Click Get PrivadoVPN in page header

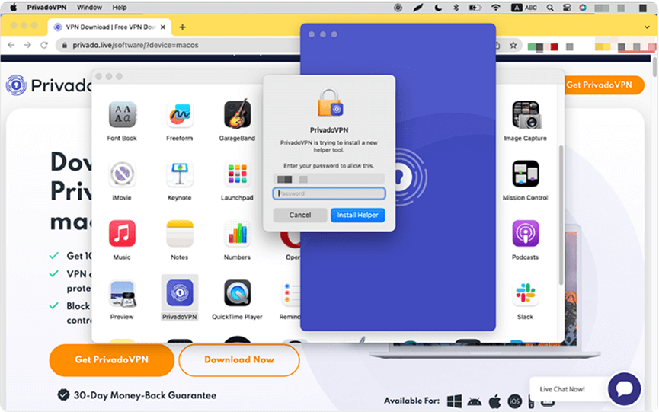click(603, 85)
